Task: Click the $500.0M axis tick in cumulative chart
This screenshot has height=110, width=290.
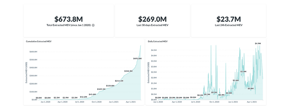Action: coord(33,60)
